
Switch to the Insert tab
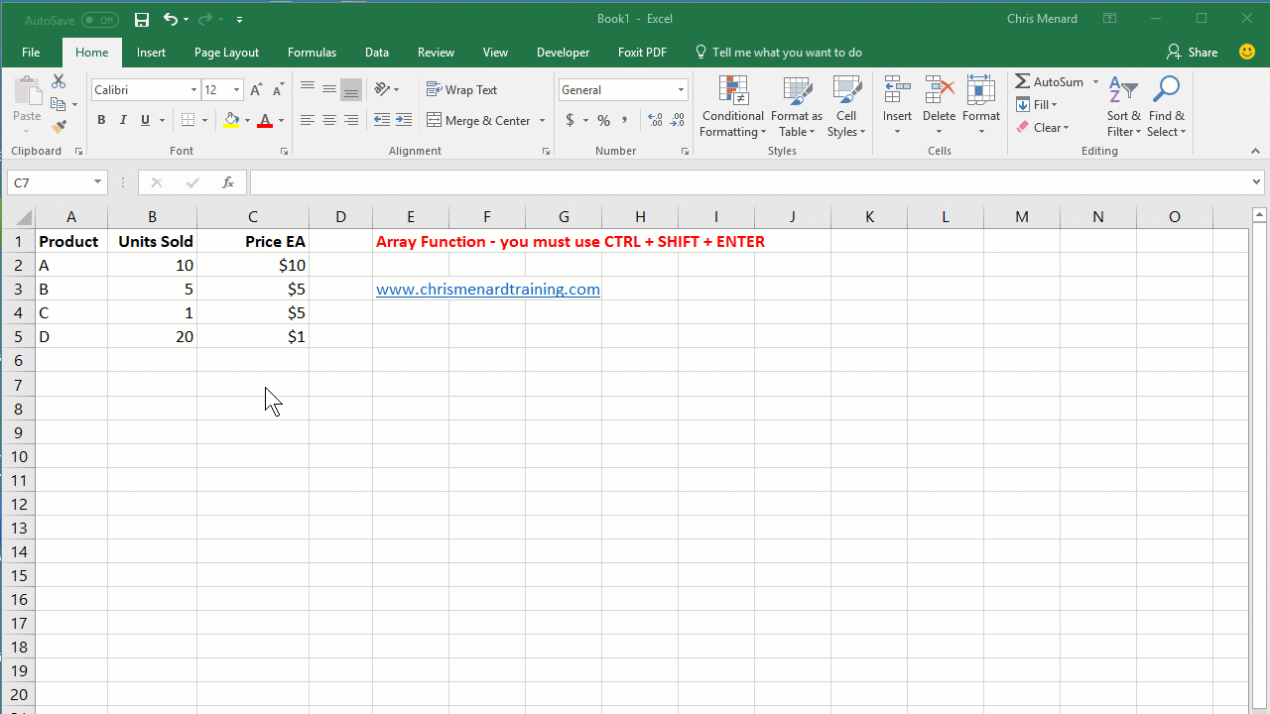tap(152, 53)
